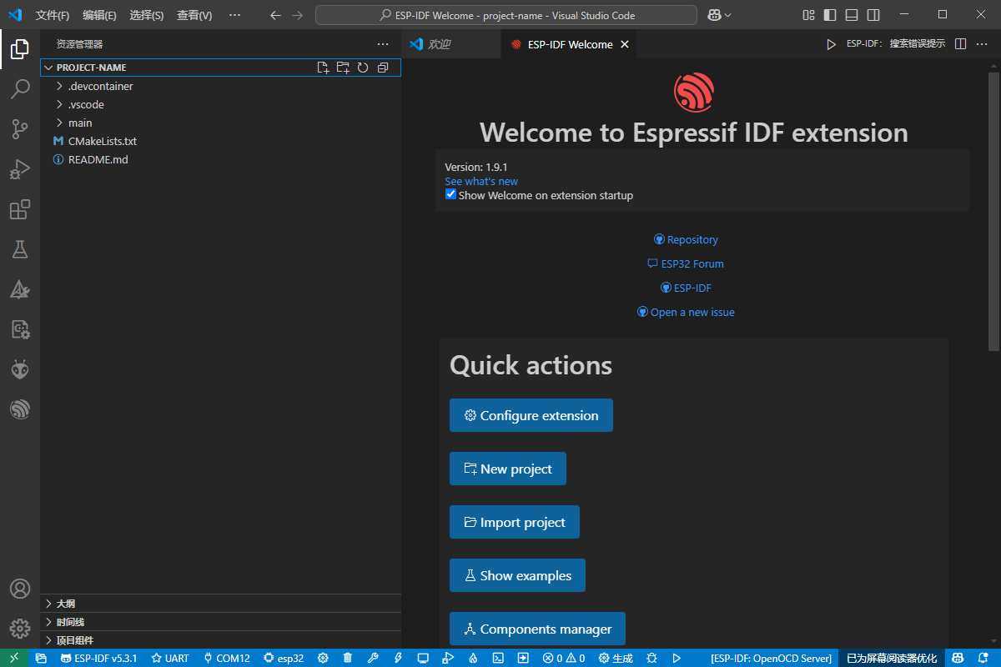Open the Manage gear in activity bar
This screenshot has height=667, width=1001.
[x=20, y=628]
